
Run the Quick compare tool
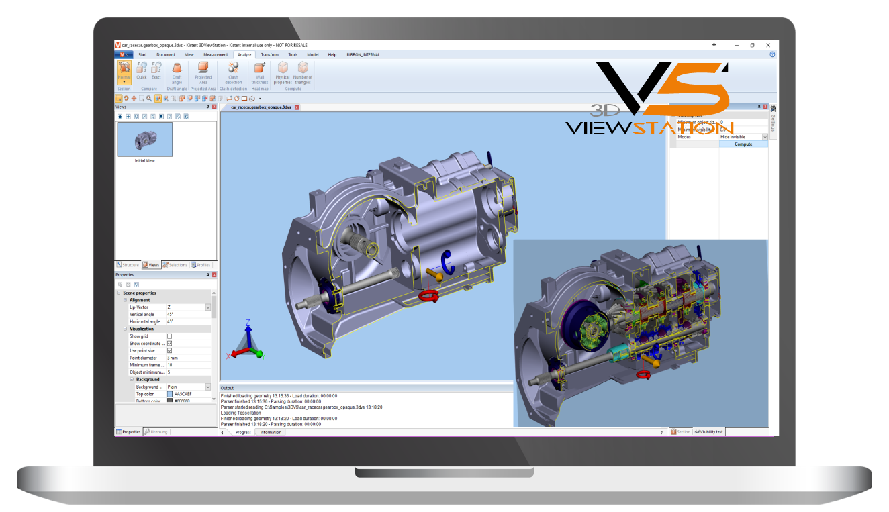click(x=142, y=70)
